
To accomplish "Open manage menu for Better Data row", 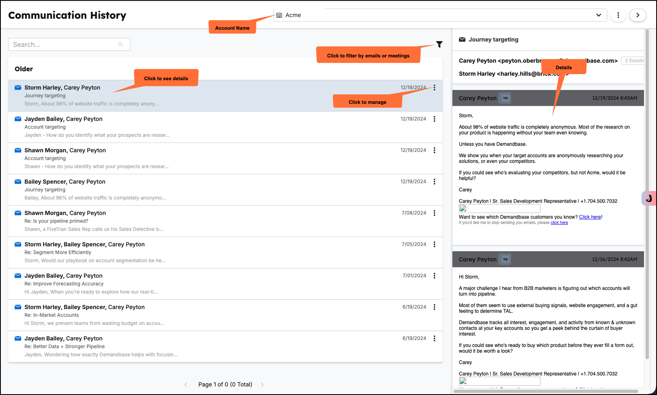I will (x=434, y=338).
